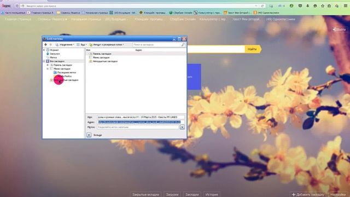
Task: Click the browser's back button next to the address bar
Action: click(x=17, y=6)
